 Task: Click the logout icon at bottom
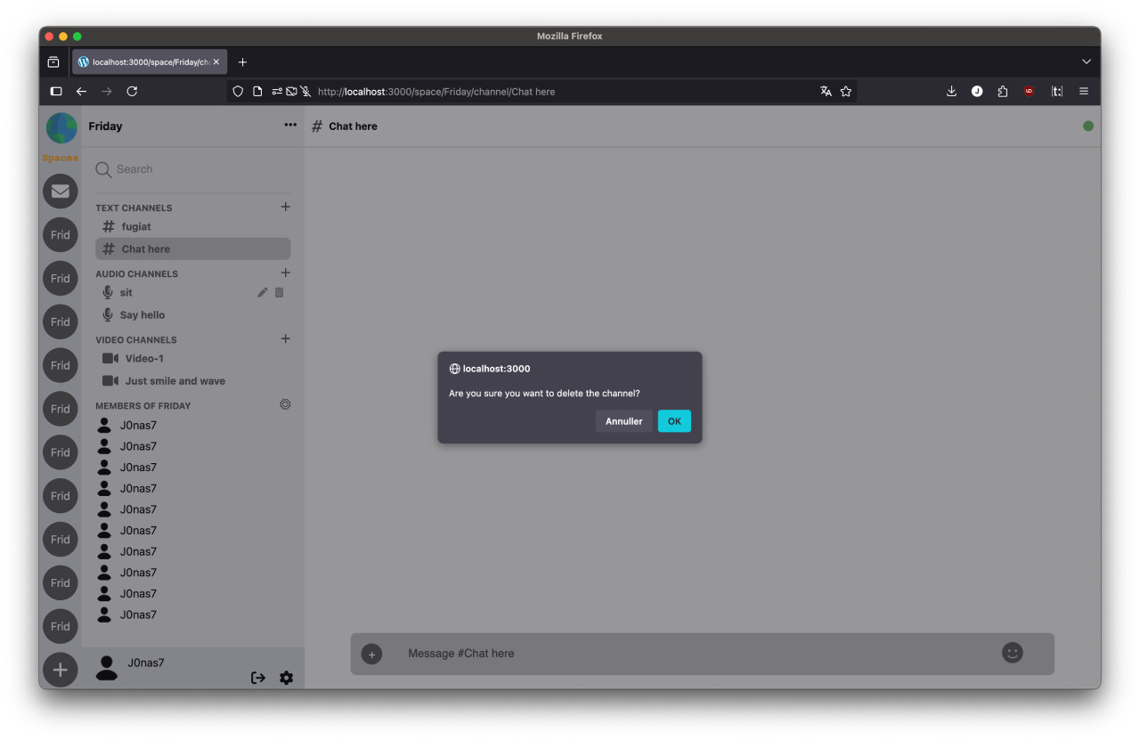pos(258,678)
